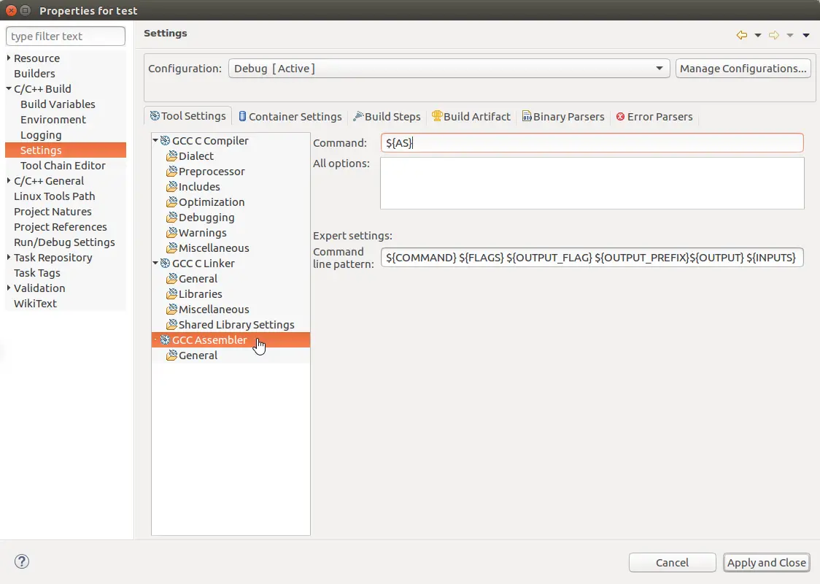Click the Cancel button
820x584 pixels.
click(672, 562)
